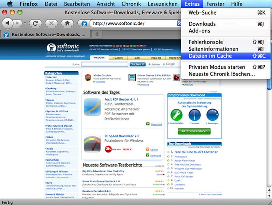Switch to the MAC platform tab
Screen dimensions: 272x205
(137, 58)
